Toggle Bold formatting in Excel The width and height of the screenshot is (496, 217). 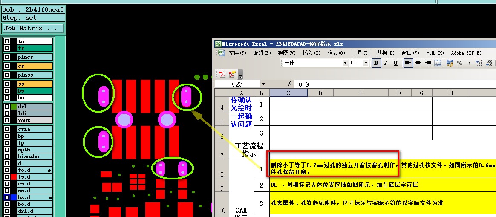(376, 63)
